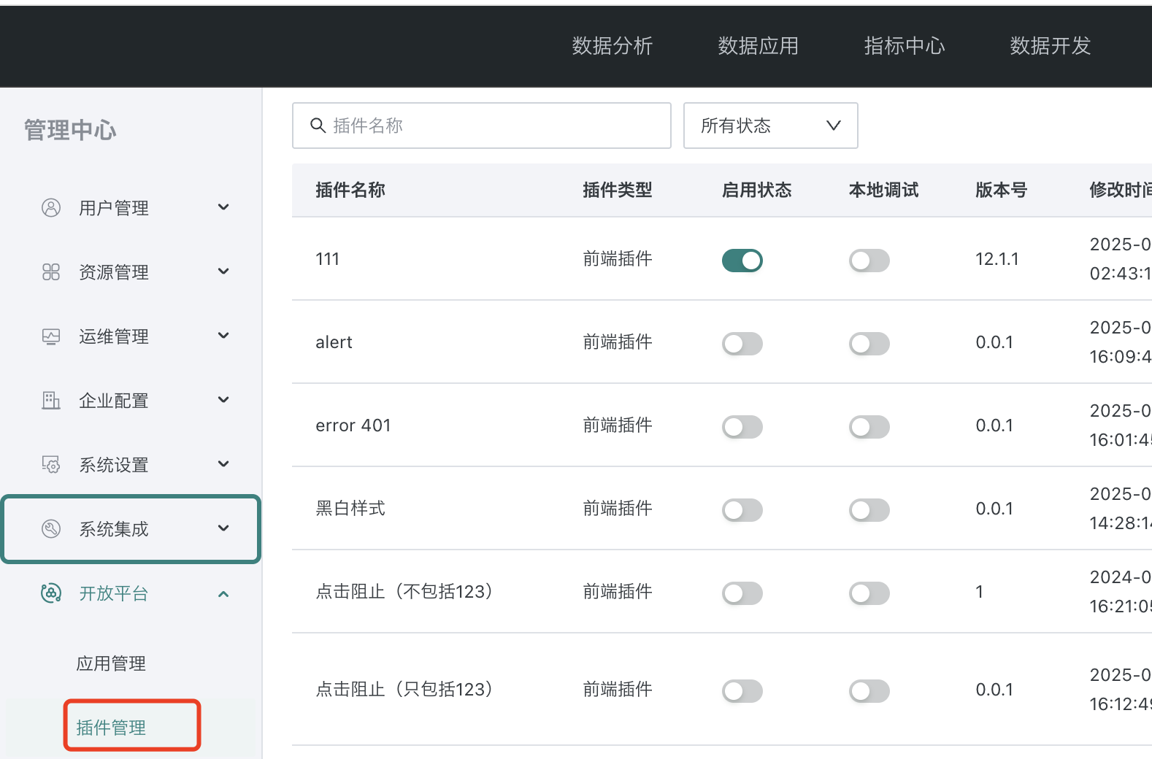
Task: Click the 插件名称 column header
Action: pos(350,190)
